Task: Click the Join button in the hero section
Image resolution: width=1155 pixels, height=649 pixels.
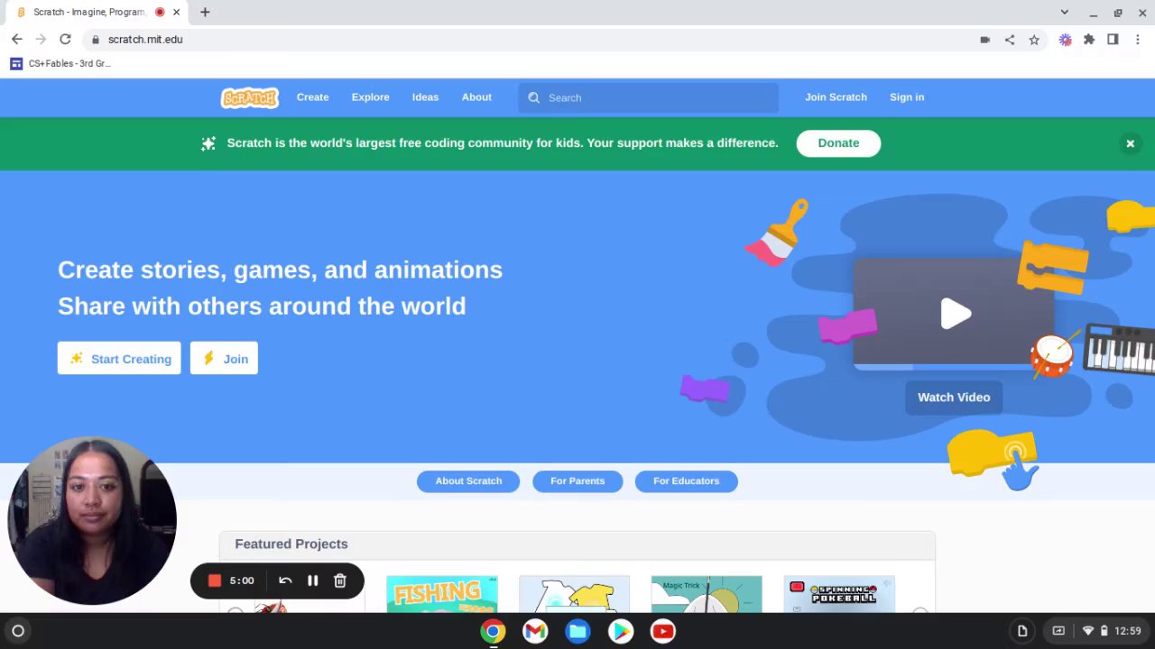Action: point(224,359)
